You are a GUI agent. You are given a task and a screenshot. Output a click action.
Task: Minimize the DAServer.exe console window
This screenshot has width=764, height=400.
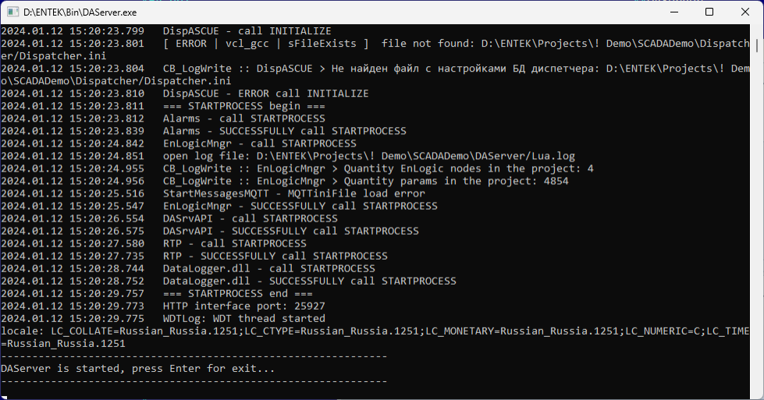click(673, 12)
